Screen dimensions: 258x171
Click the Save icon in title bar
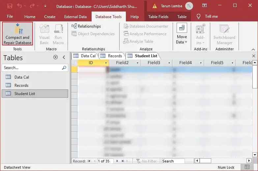pos(10,6)
